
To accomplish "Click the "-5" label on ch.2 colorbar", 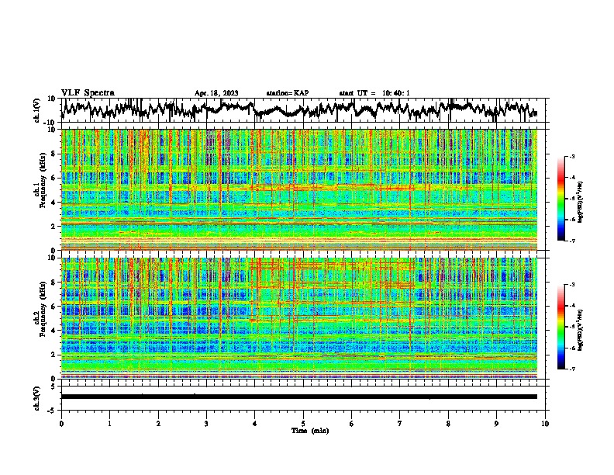I will tap(572, 327).
